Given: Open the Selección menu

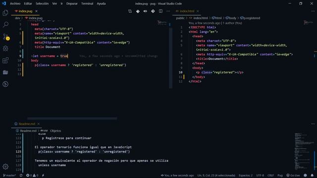Looking at the screenshot, I should (x=42, y=3).
